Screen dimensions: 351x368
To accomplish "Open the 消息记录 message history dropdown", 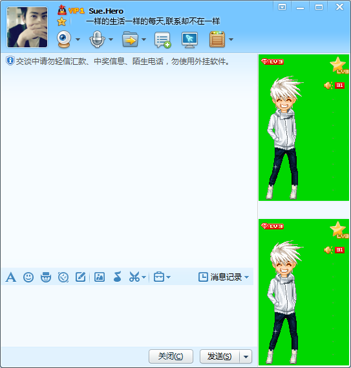I will (224, 277).
